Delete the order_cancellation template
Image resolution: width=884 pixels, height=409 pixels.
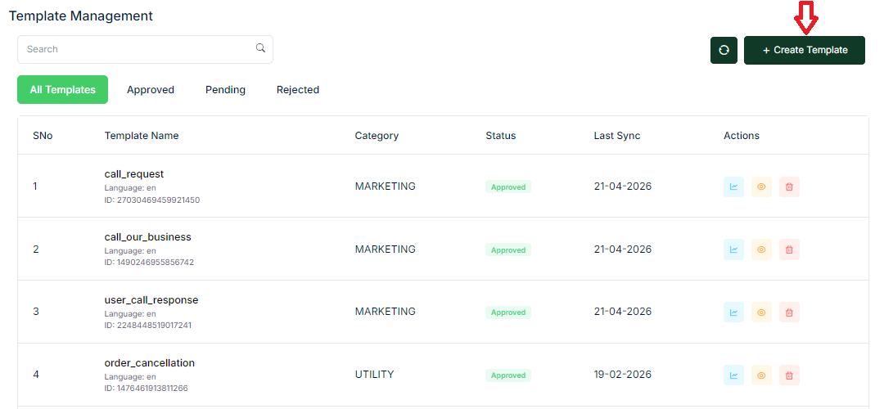[789, 375]
